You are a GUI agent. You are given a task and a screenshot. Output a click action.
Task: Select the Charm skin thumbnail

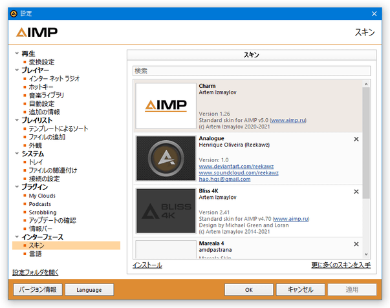(x=166, y=106)
